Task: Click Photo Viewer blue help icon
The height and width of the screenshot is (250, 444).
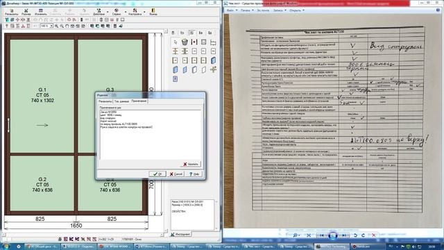Action: point(438,10)
